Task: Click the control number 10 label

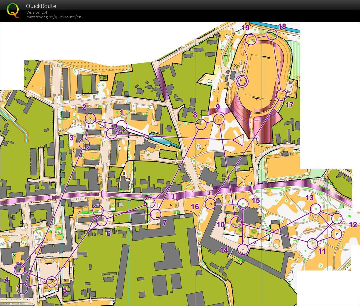Action: click(x=221, y=225)
